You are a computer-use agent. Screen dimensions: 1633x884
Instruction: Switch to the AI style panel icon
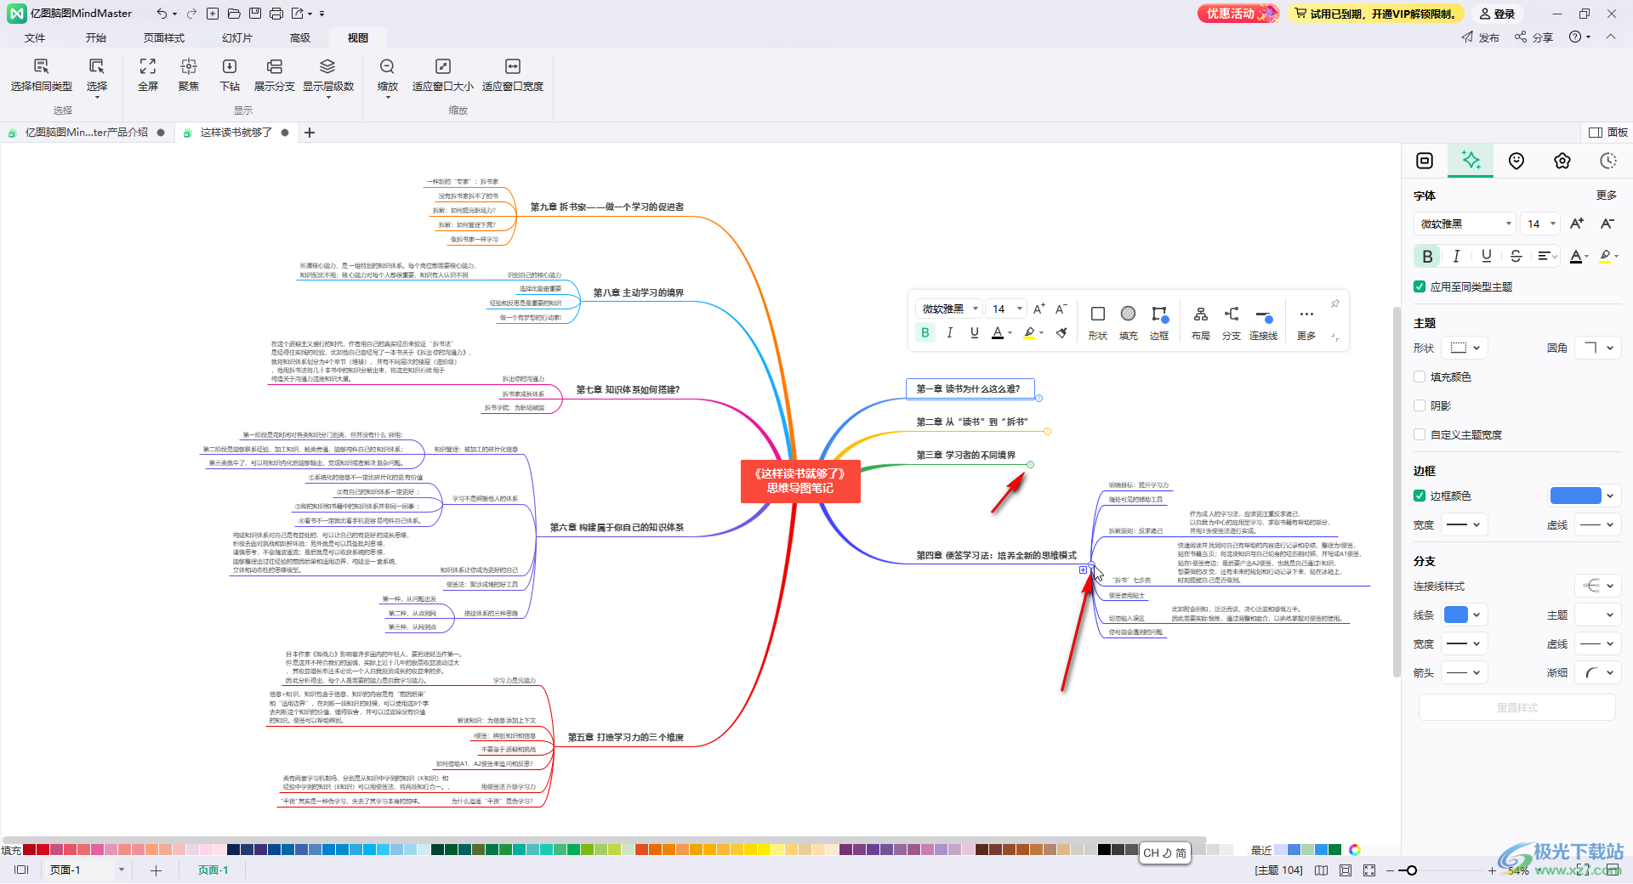tap(1471, 161)
